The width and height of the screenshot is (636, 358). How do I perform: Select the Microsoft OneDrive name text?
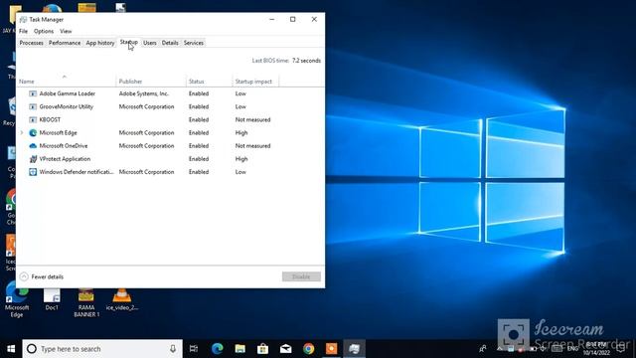tap(64, 146)
